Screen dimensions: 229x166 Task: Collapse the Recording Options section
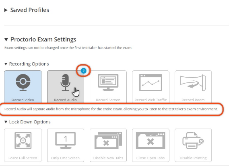pyautogui.click(x=6, y=64)
